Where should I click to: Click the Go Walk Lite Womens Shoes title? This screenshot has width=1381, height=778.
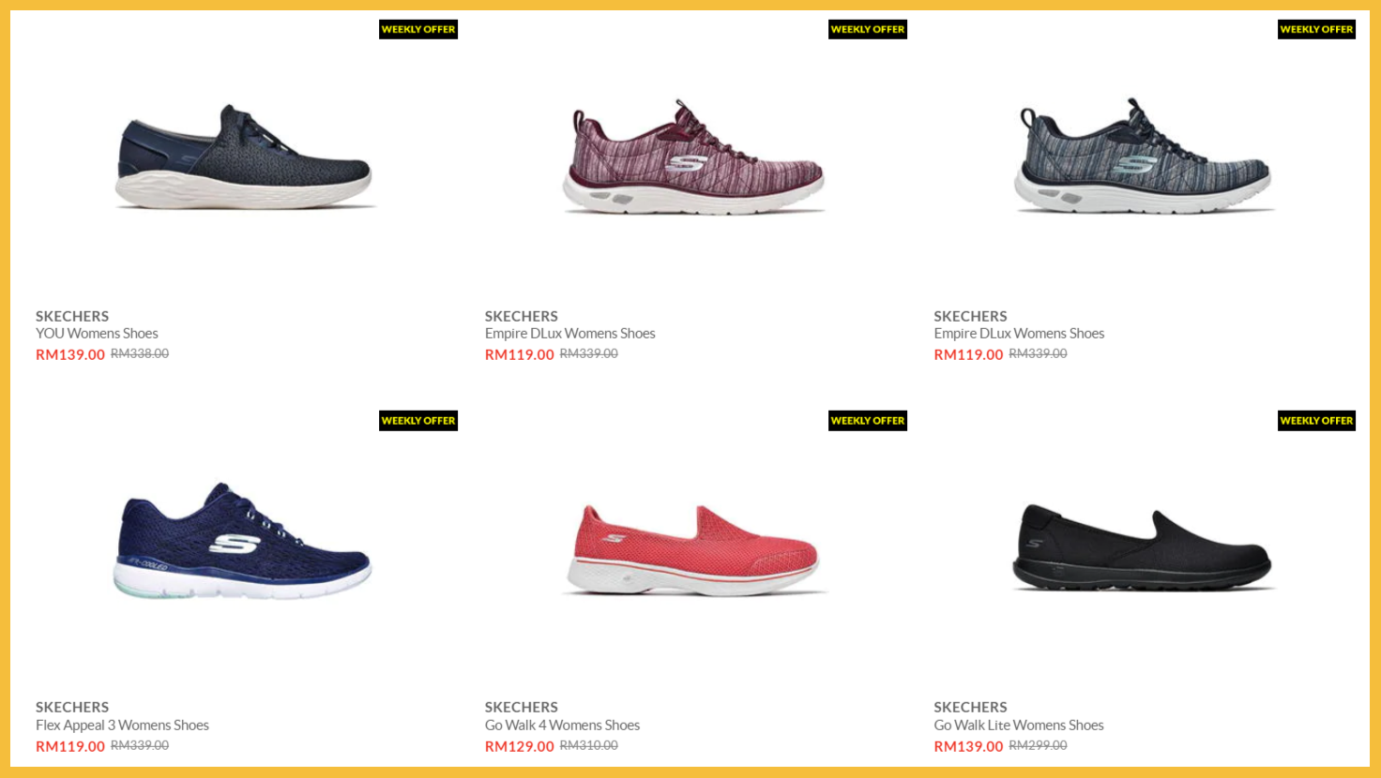pyautogui.click(x=1019, y=726)
